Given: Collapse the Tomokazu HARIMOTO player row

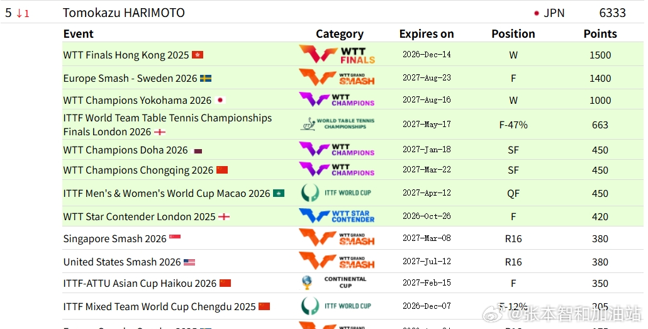Looking at the screenshot, I should point(323,13).
